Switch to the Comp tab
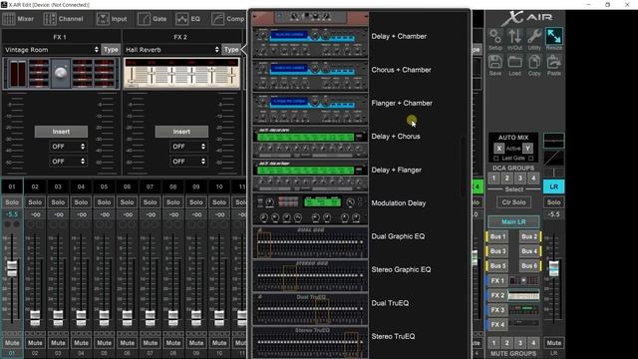The image size is (638, 359). 228,19
